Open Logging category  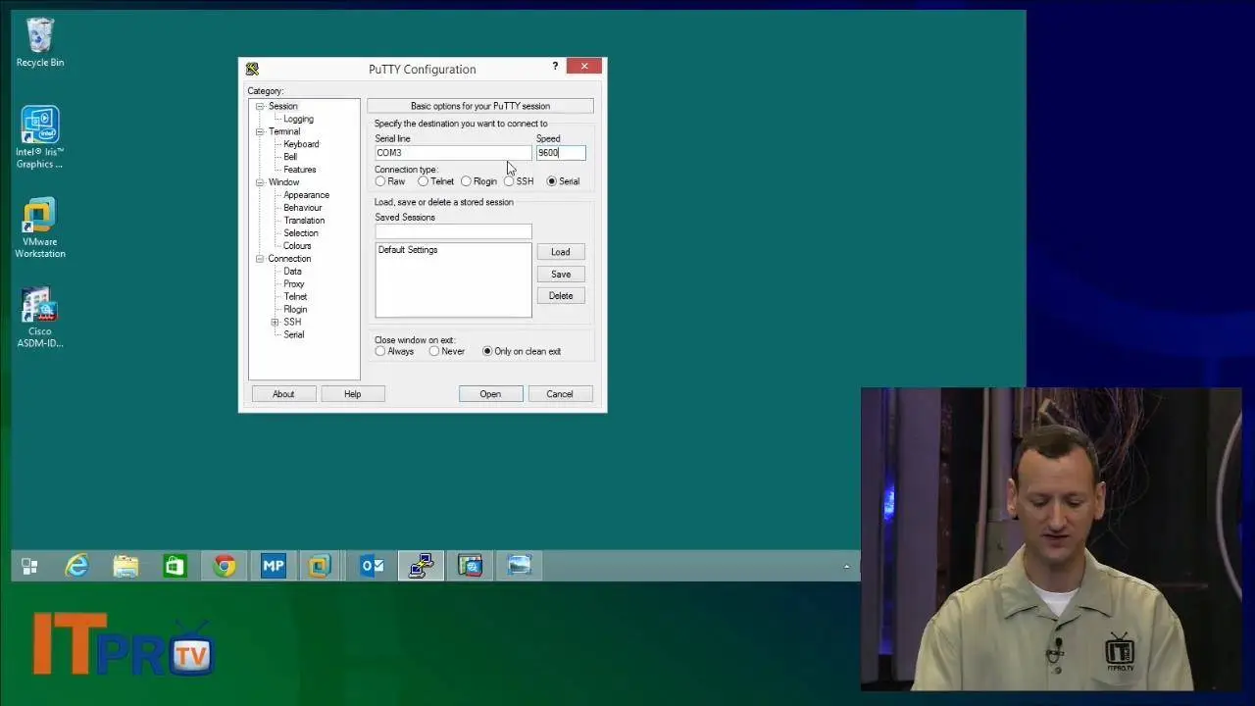(298, 119)
